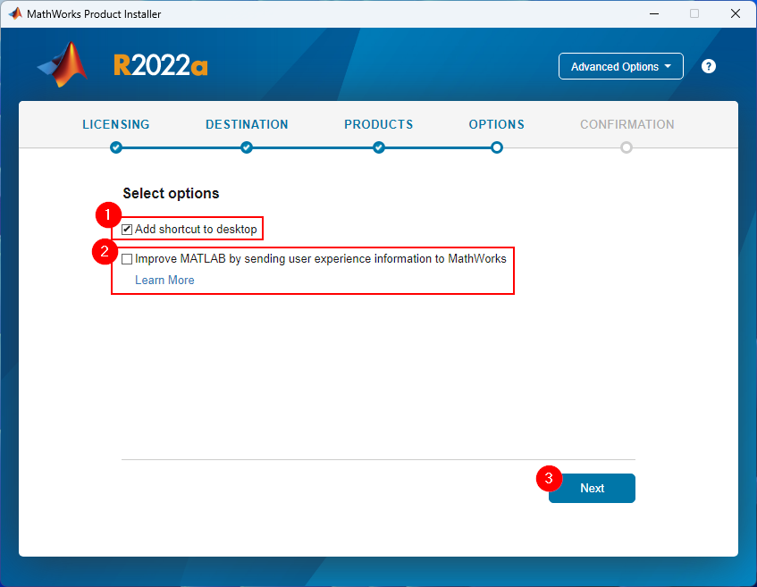Click the Licensing step checkmark circle
757x587 pixels.
tap(116, 147)
